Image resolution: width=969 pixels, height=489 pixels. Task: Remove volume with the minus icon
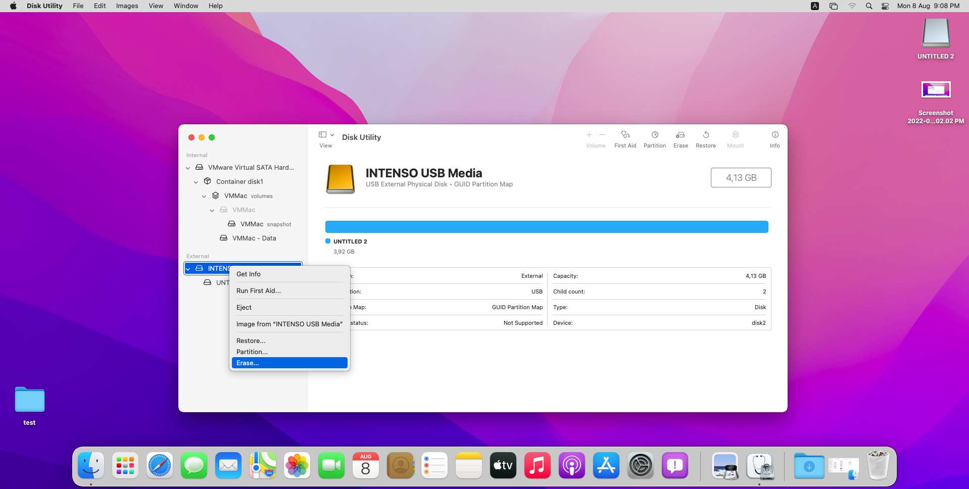[x=602, y=135]
